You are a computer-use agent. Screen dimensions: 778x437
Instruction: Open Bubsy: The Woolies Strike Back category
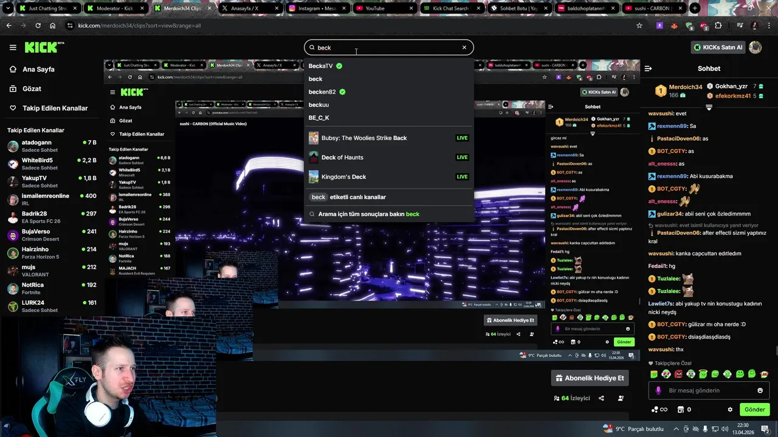tap(388, 138)
